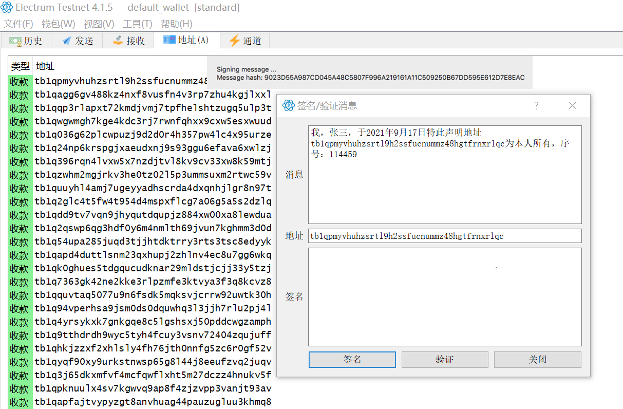Click the 地址 column header in address list

tap(45, 66)
